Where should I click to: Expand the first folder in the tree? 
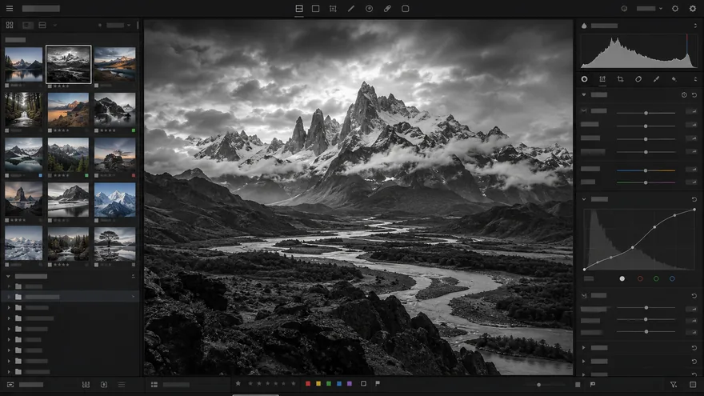9,286
